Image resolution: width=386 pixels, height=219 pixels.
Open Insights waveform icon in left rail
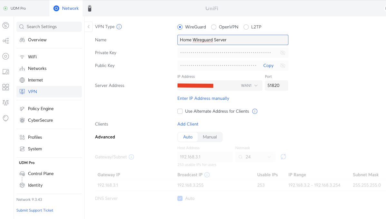[6, 103]
